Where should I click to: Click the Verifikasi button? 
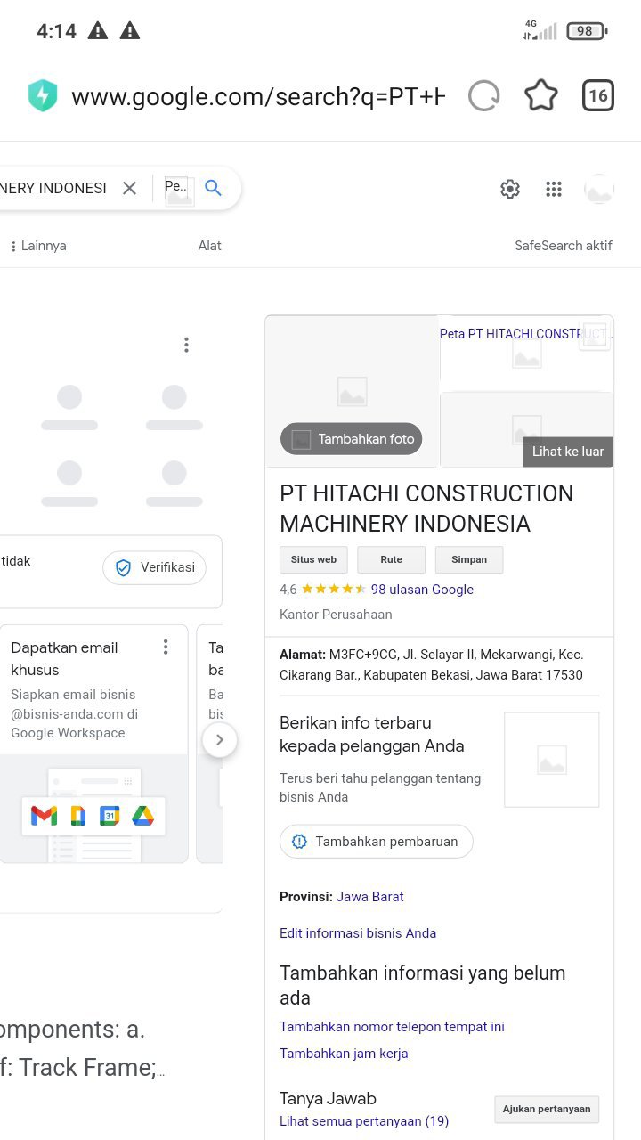155,567
